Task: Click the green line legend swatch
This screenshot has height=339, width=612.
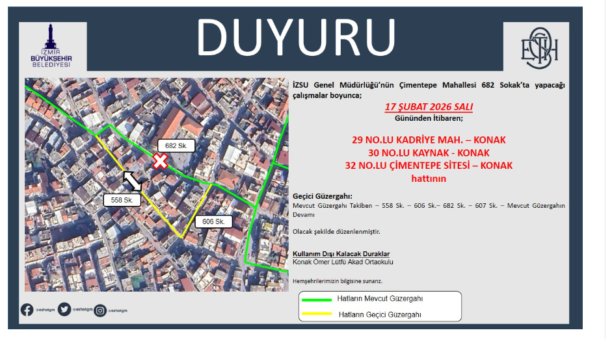Action: (316, 299)
